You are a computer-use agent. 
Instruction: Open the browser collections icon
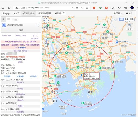click(x=126, y=8)
